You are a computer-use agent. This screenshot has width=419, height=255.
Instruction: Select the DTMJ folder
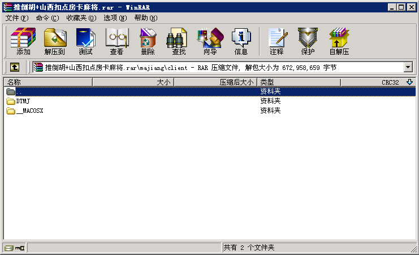tap(23, 101)
